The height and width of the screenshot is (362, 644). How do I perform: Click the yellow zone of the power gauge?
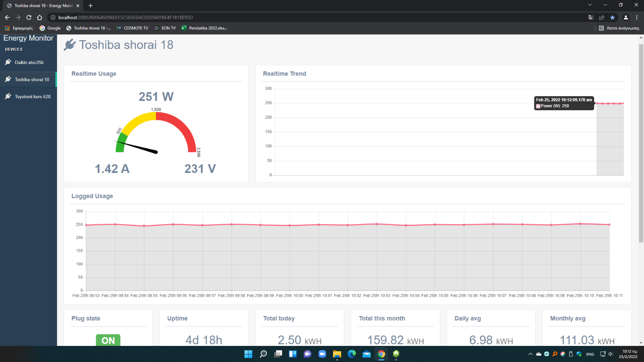coord(137,121)
